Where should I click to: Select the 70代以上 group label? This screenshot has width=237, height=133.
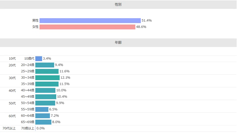(9, 128)
